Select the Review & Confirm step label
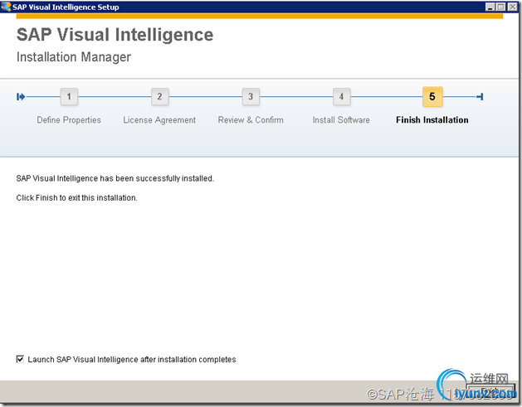The height and width of the screenshot is (407, 522). click(x=251, y=120)
